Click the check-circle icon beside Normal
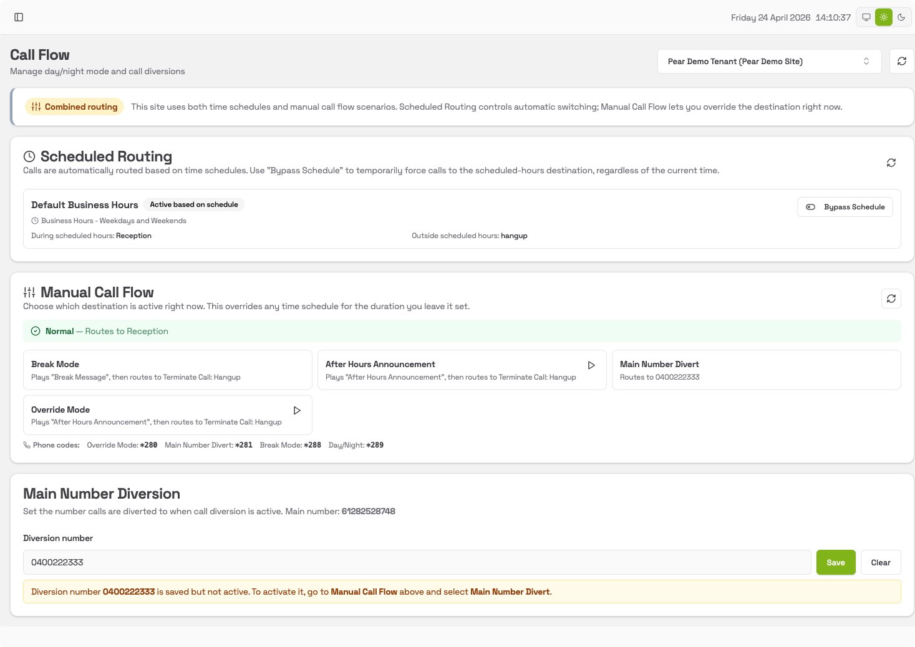The width and height of the screenshot is (915, 647). coord(36,331)
